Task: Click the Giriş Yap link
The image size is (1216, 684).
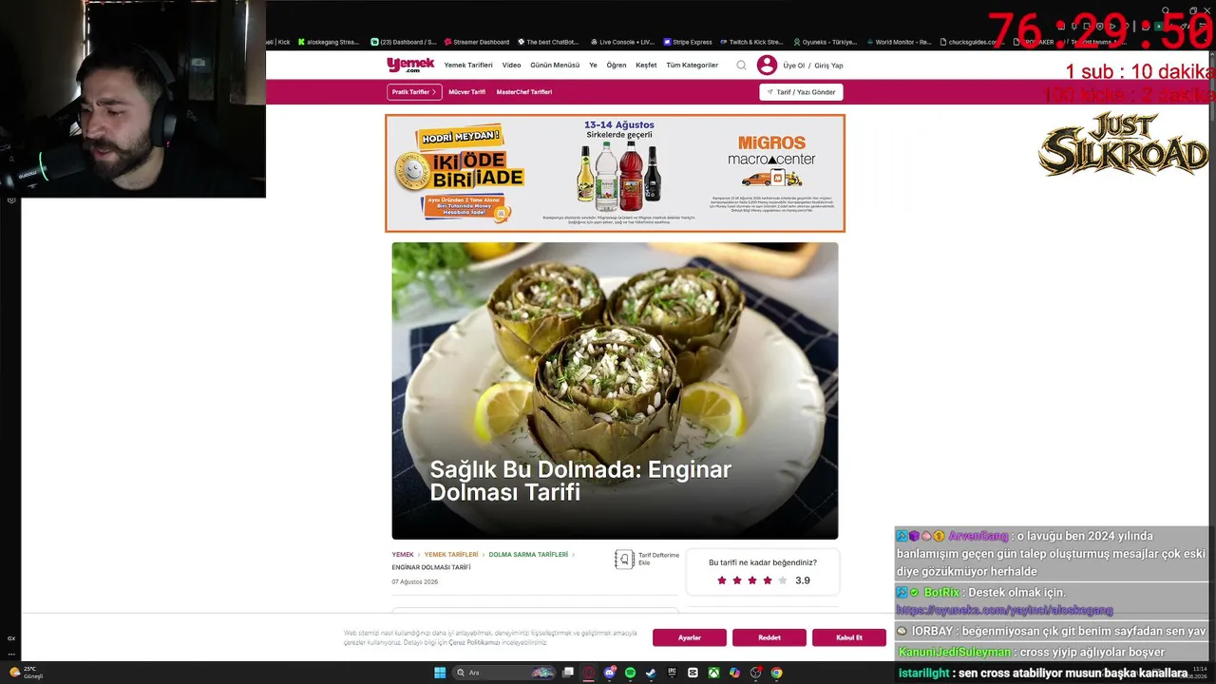Action: click(x=828, y=66)
